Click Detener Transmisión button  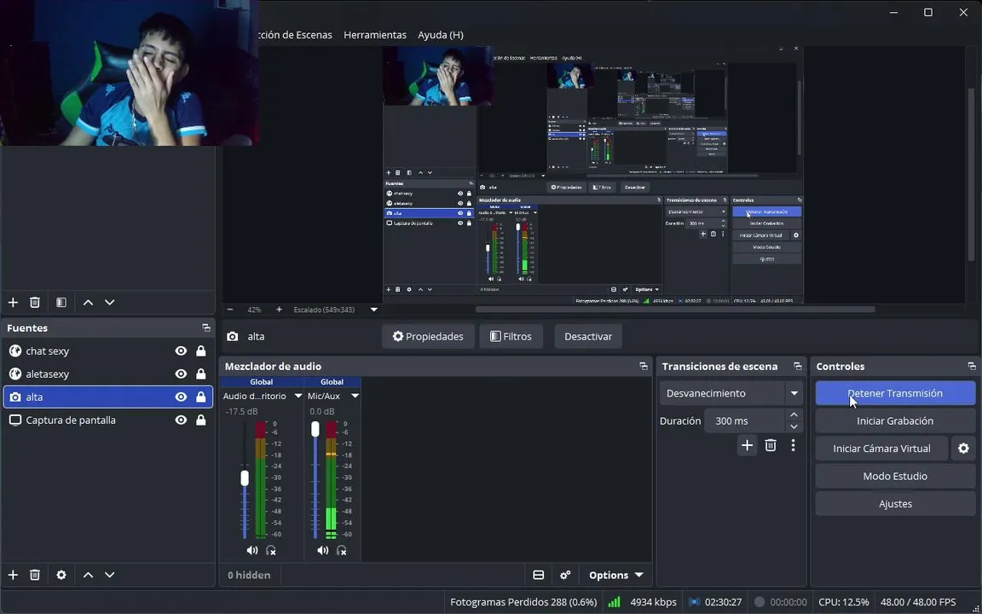895,393
